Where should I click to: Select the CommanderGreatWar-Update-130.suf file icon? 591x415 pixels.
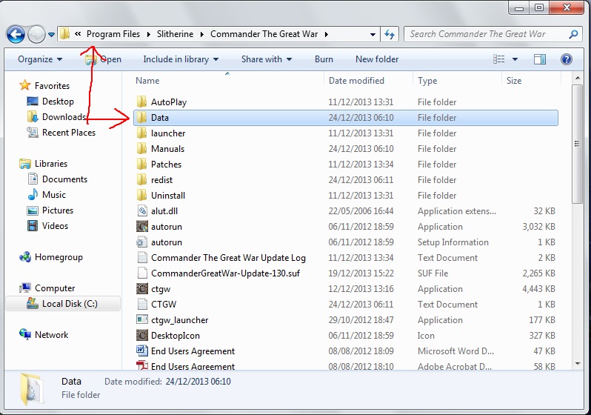click(142, 273)
